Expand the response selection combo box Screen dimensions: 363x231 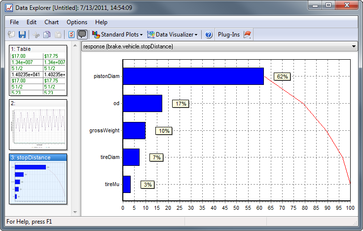pyautogui.click(x=353, y=46)
